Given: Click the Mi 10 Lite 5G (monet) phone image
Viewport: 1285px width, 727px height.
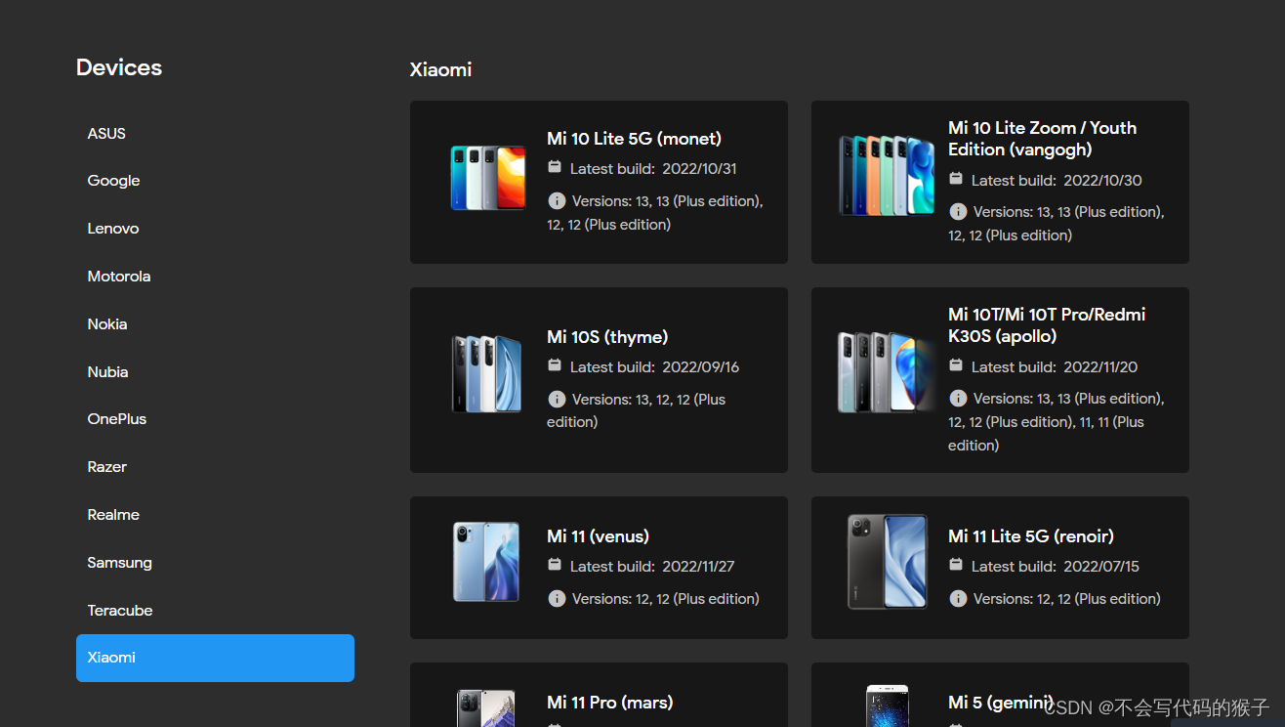Looking at the screenshot, I should [x=487, y=178].
